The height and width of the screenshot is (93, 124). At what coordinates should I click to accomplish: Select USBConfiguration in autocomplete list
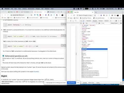click(x=95, y=62)
